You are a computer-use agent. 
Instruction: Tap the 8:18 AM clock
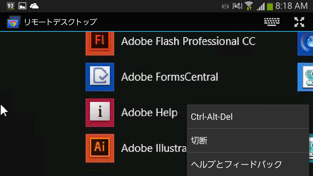pyautogui.click(x=291, y=6)
